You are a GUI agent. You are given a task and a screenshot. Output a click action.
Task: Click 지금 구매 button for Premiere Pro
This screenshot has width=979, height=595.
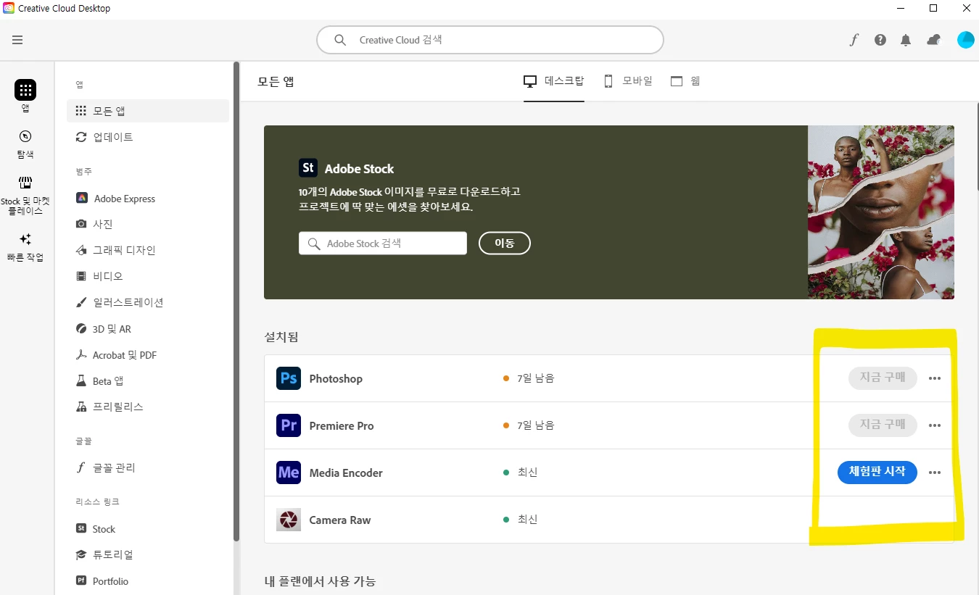pyautogui.click(x=883, y=425)
